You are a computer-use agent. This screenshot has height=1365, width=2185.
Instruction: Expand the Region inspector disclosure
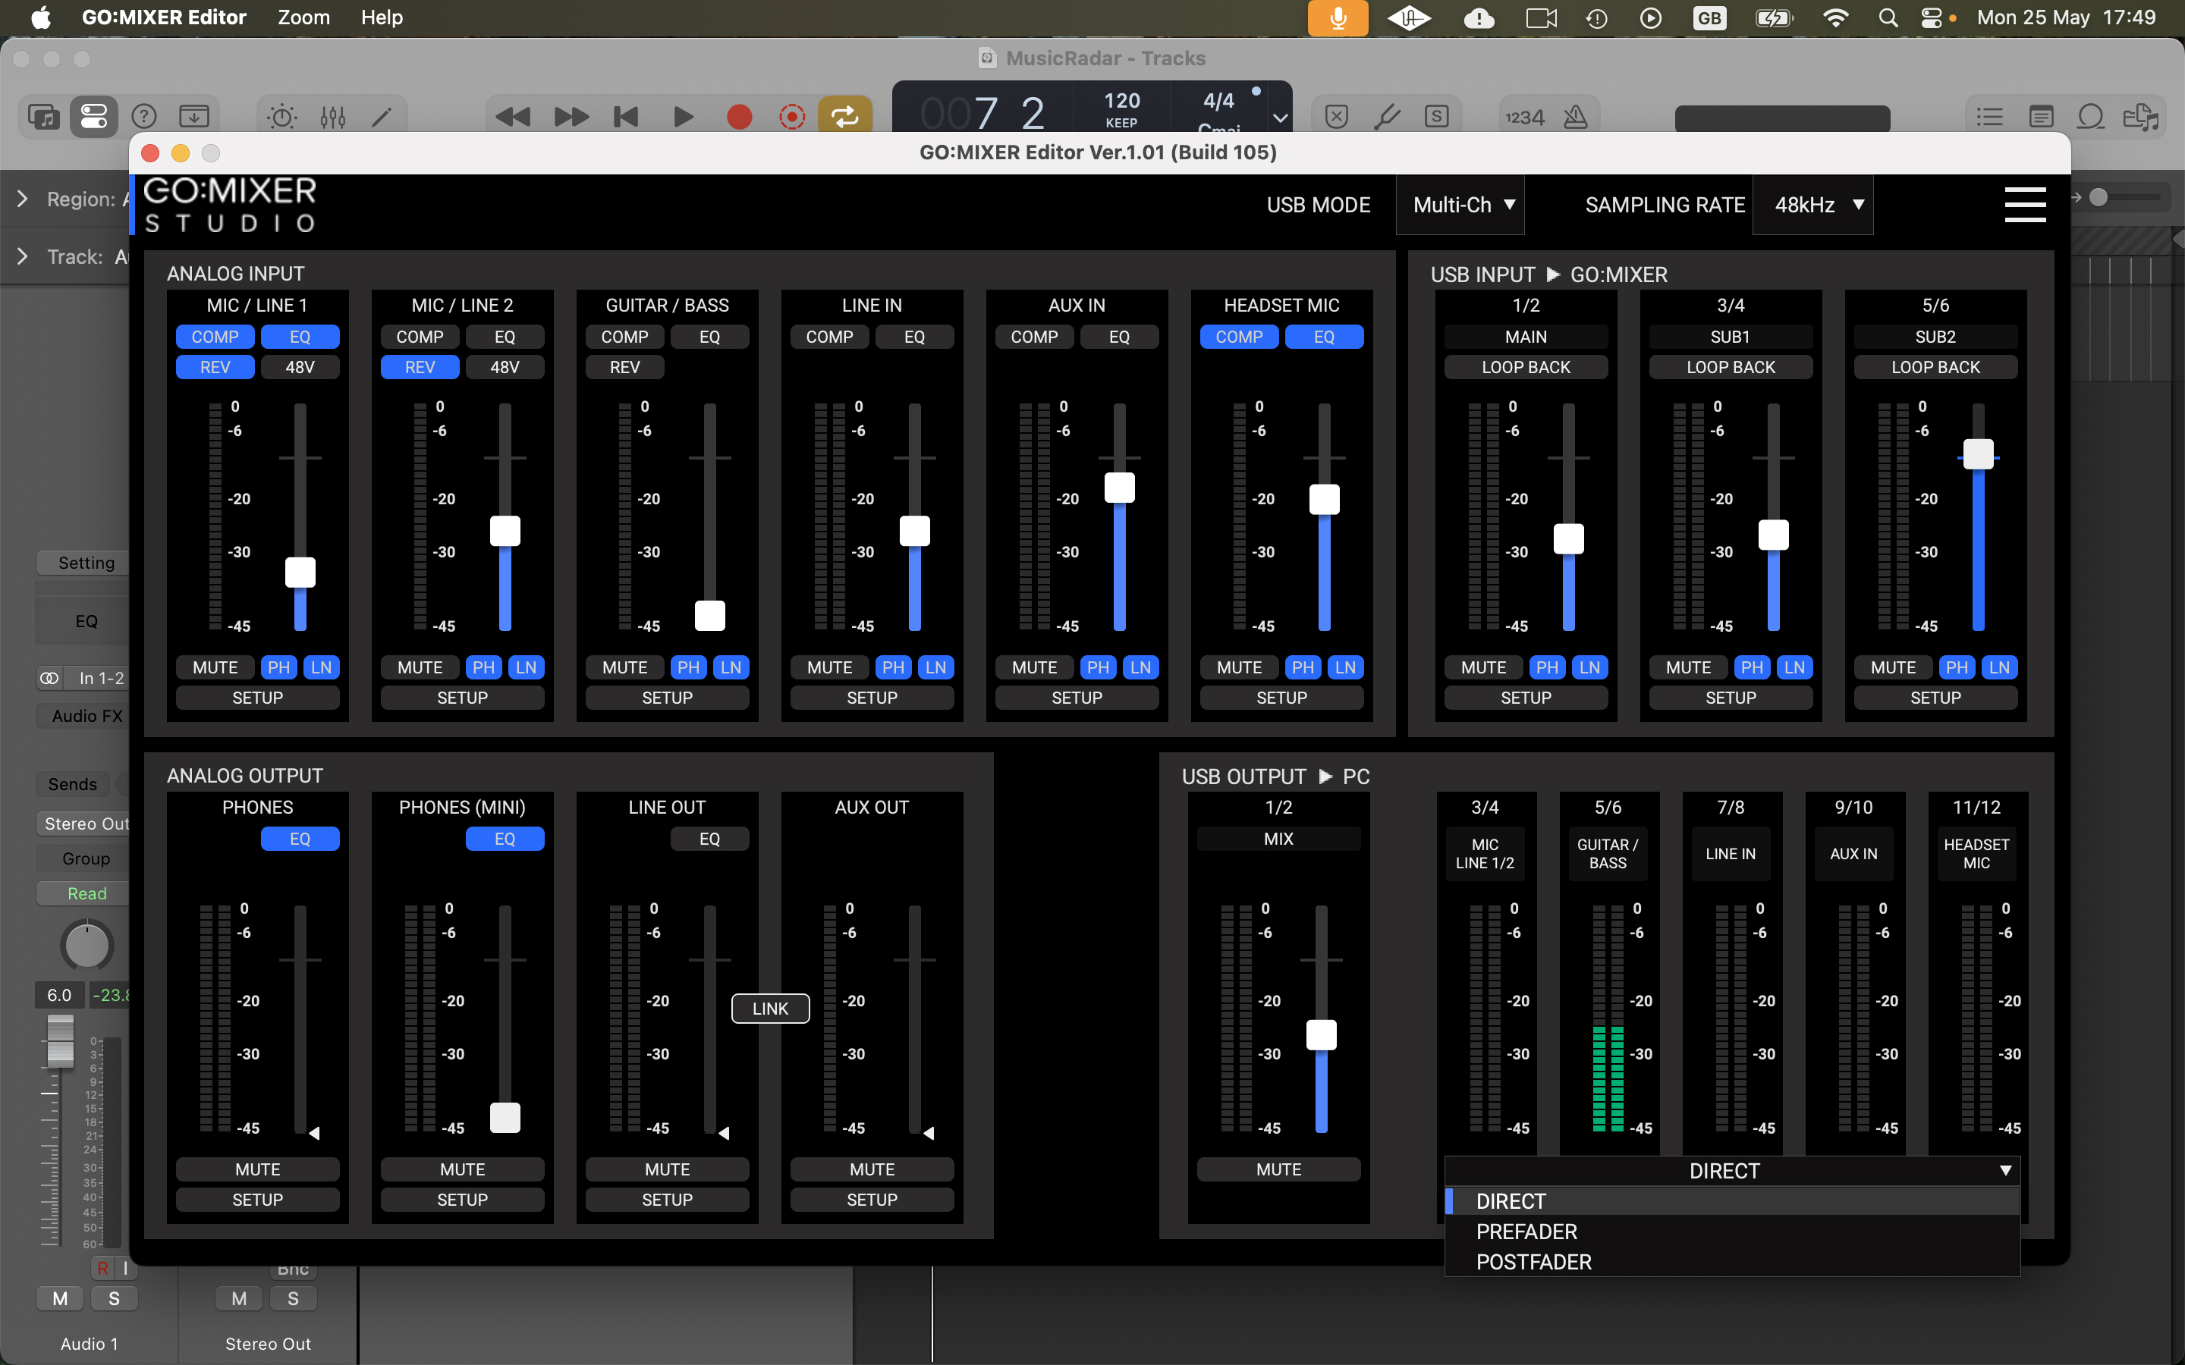tap(23, 199)
